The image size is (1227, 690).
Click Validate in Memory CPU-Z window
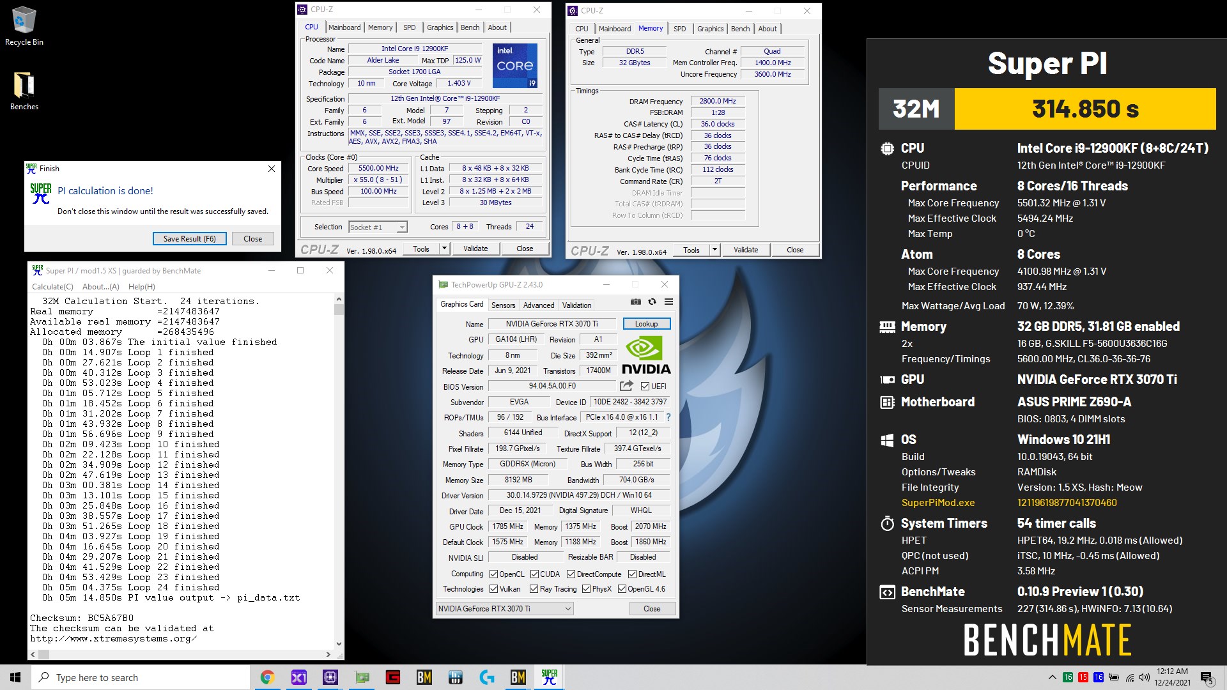(x=746, y=250)
